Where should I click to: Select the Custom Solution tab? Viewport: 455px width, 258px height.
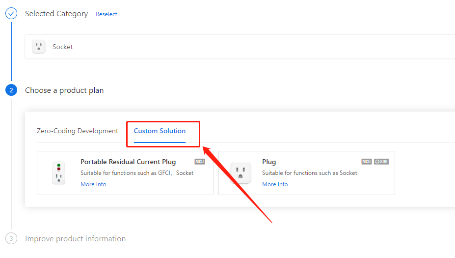(x=160, y=131)
